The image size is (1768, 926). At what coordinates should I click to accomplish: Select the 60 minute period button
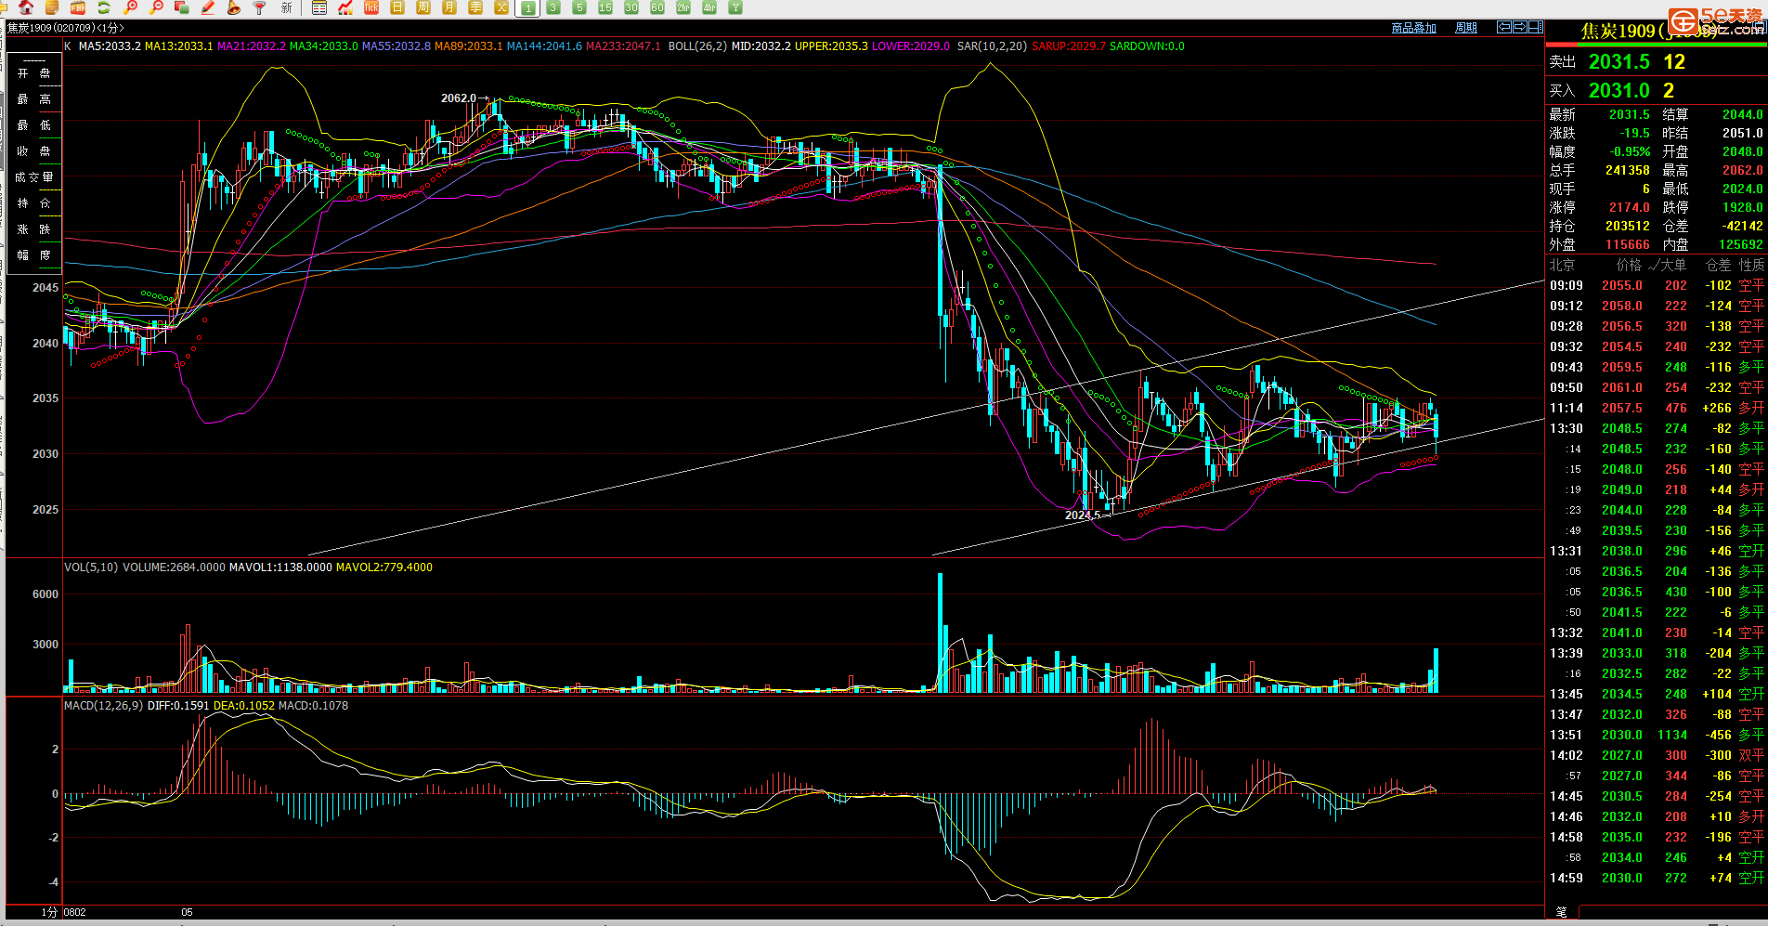(657, 7)
